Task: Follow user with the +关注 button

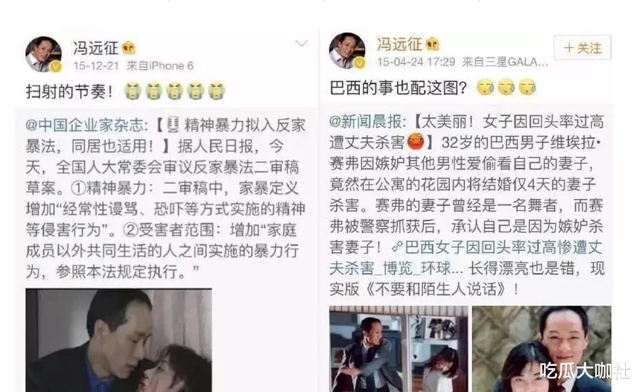Action: [582, 48]
